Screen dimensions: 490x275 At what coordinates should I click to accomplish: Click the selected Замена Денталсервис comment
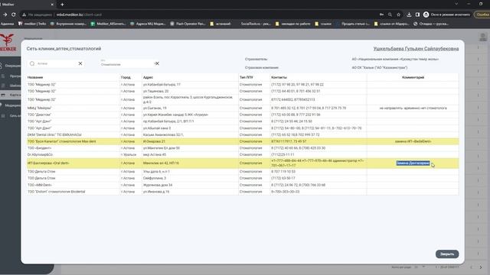pyautogui.click(x=413, y=163)
